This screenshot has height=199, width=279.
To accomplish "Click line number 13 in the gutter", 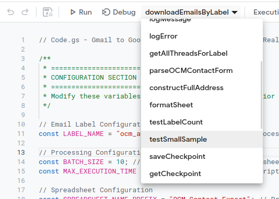I will point(21,153).
